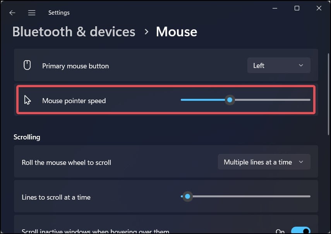
Task: Expand the Multiple lines at a time dropdown
Action: pyautogui.click(x=264, y=162)
